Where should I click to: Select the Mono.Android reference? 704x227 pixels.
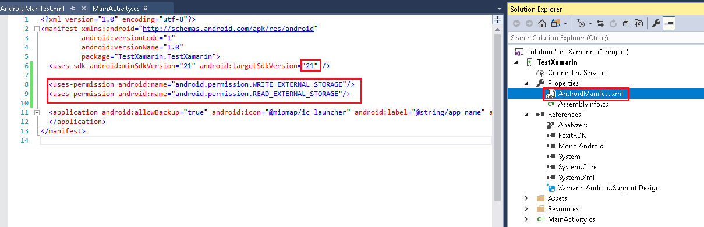581,146
